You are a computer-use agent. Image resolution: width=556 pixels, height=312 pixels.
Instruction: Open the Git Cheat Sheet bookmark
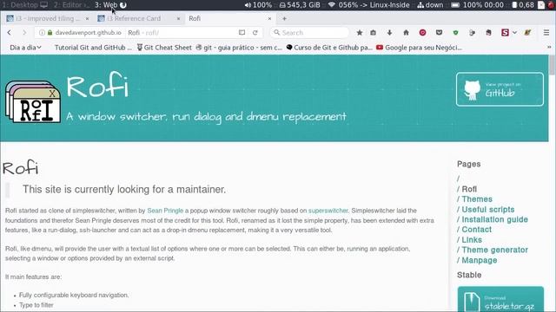tap(164, 48)
